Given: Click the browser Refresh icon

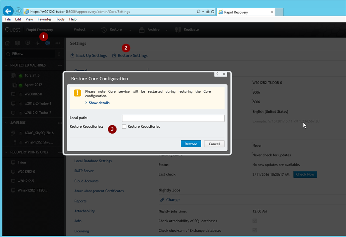Looking at the screenshot, I should (x=213, y=11).
